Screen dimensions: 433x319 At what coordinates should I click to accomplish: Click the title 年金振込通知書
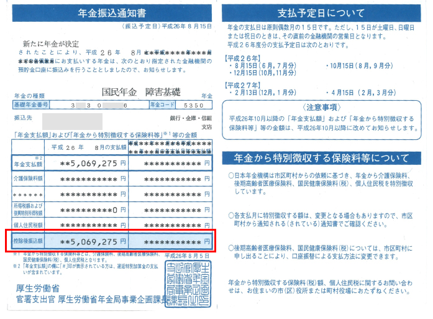[x=112, y=12]
